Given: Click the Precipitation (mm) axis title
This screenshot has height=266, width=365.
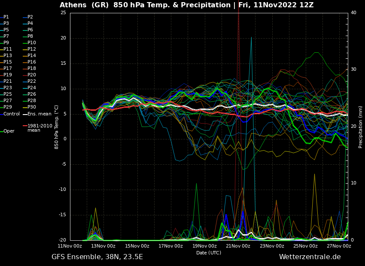Looking at the screenshot, I should pyautogui.click(x=361, y=127).
